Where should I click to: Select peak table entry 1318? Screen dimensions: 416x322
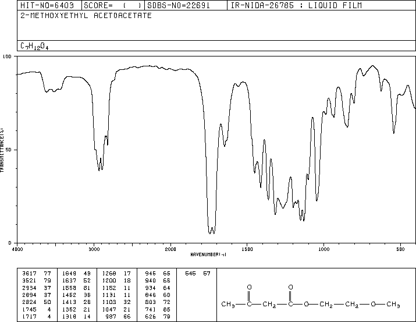(69, 317)
